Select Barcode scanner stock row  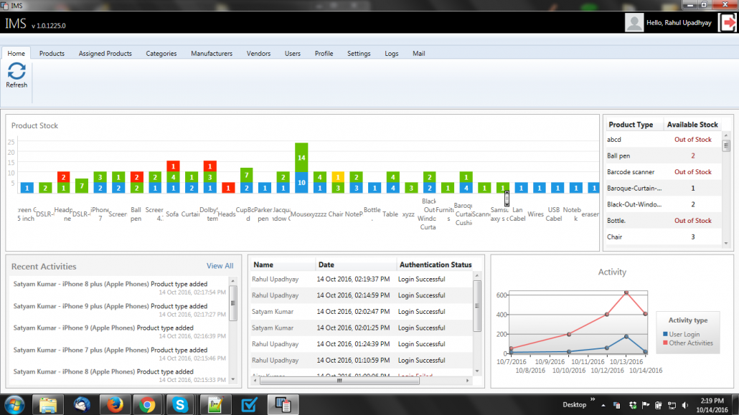pos(663,172)
